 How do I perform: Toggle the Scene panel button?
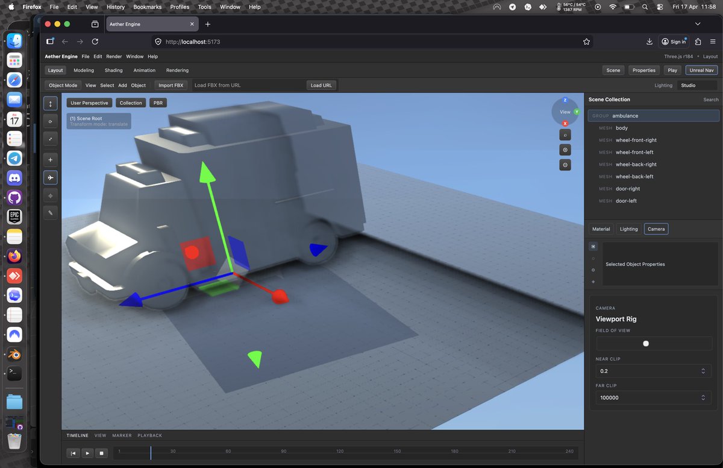(613, 70)
